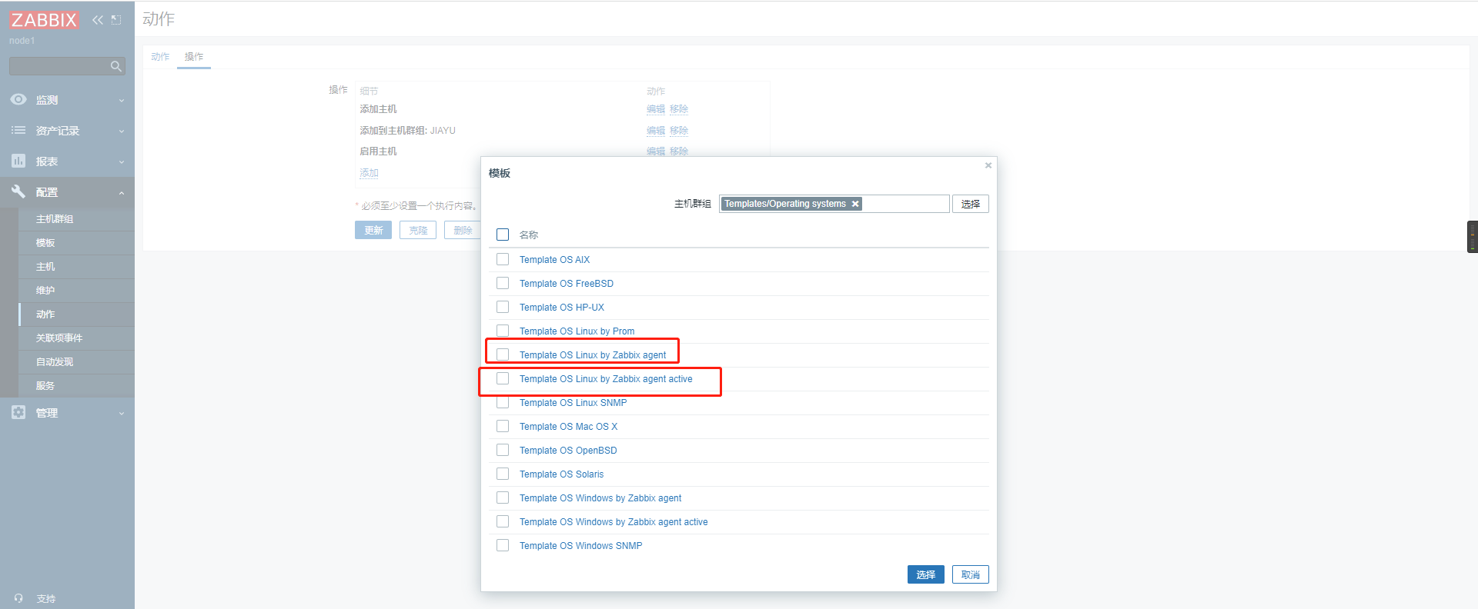Confirm with blue 选择 button at dialog bottom
The image size is (1478, 609).
pos(926,574)
